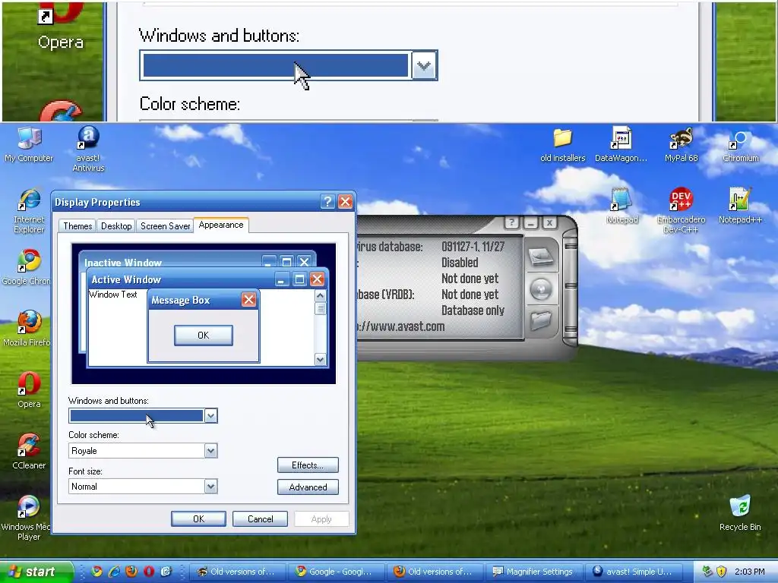Click the 'Database only' text in avast

[473, 310]
